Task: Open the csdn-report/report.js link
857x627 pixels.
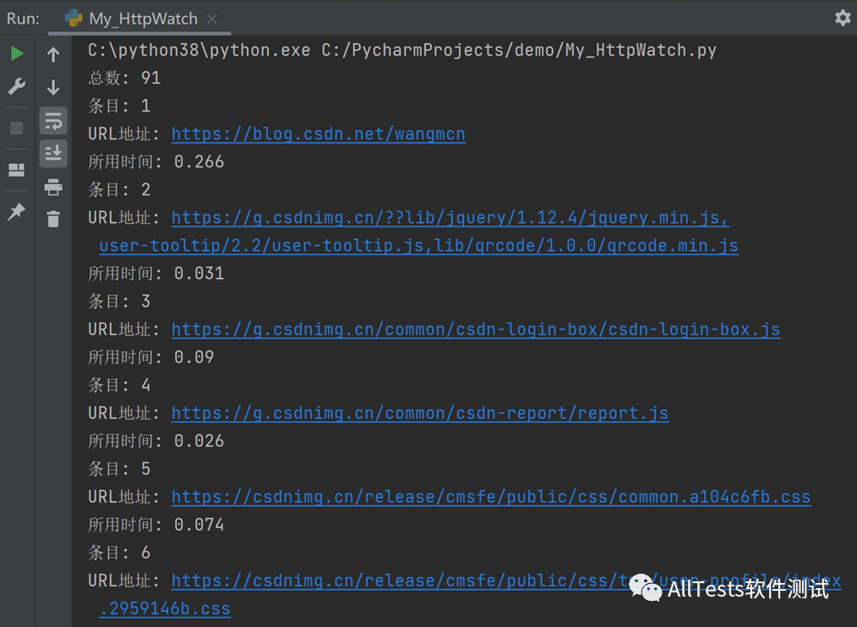Action: point(420,412)
